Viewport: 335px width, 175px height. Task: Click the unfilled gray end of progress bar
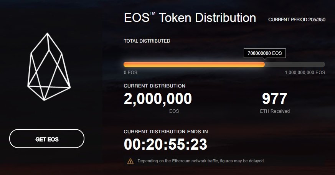(295, 64)
